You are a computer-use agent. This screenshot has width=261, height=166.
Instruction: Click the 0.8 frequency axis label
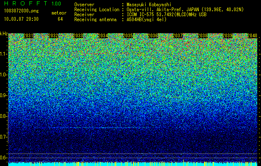point(3,116)
